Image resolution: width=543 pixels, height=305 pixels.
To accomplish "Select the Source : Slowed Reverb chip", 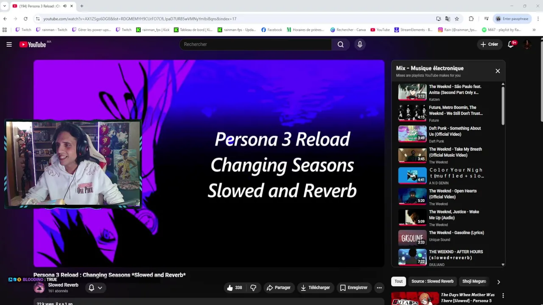I will [432, 281].
